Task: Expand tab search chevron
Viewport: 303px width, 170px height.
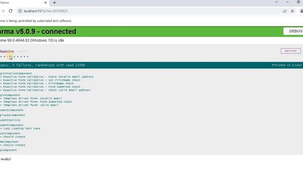Action: 276,2
